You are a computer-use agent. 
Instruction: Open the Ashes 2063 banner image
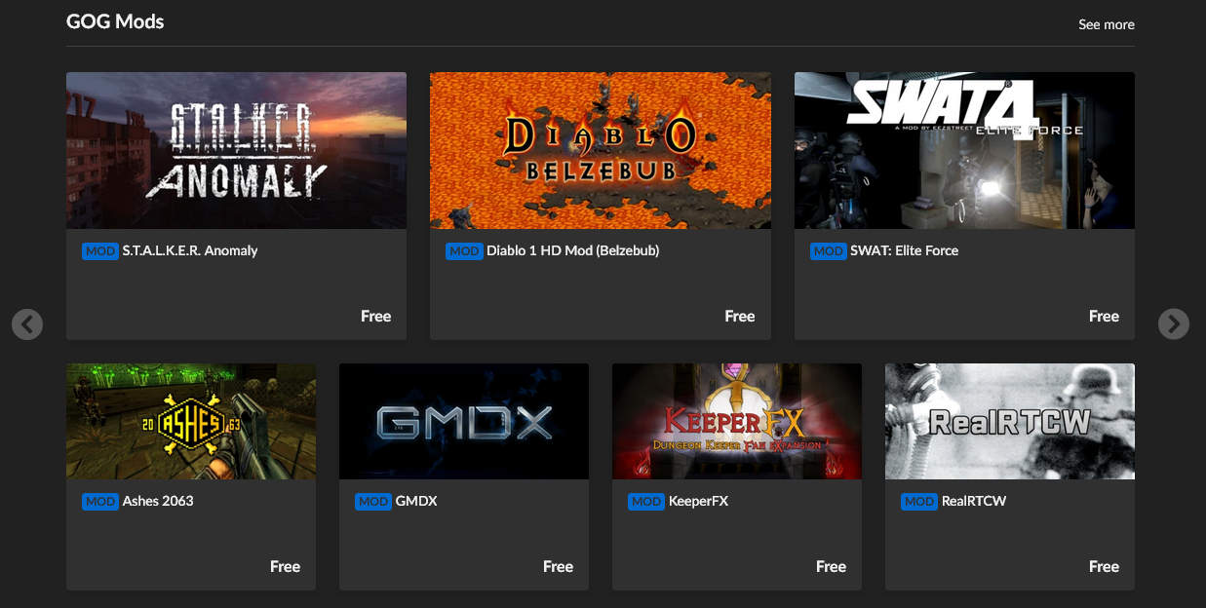pos(191,421)
